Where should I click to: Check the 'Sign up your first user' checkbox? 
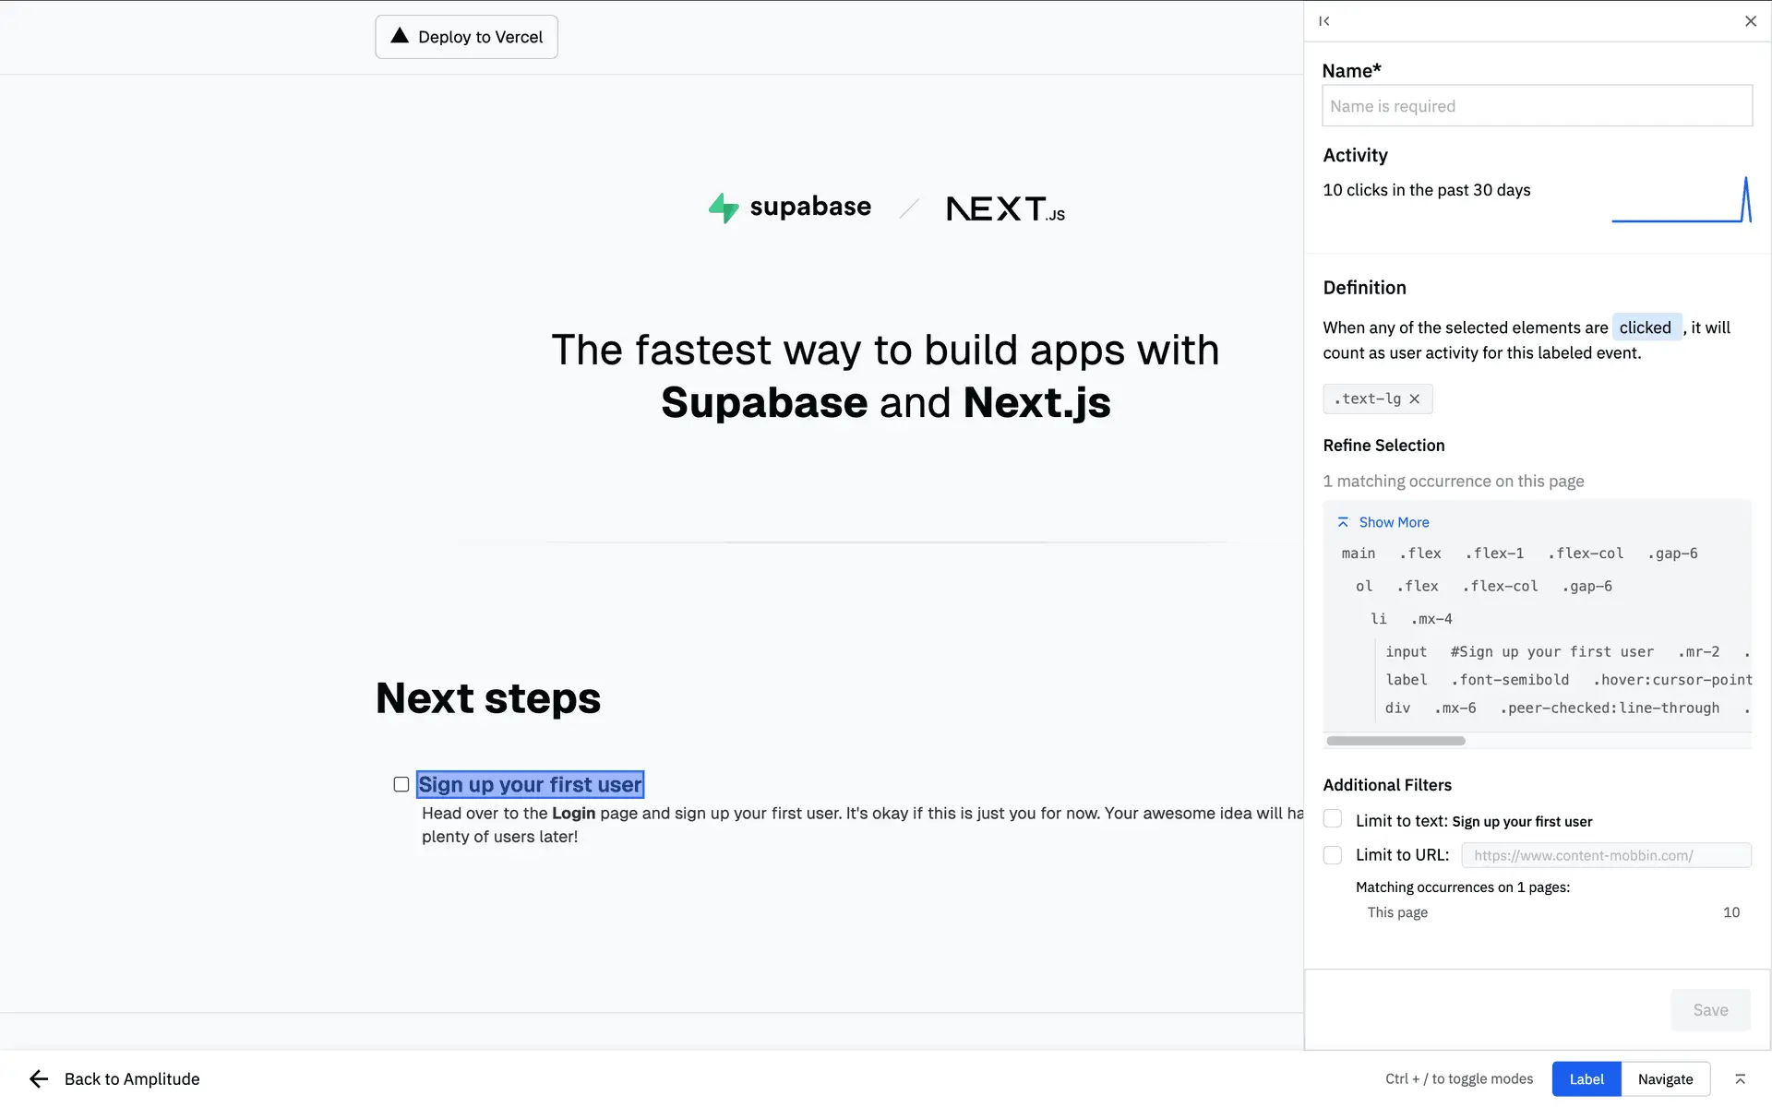(x=401, y=784)
